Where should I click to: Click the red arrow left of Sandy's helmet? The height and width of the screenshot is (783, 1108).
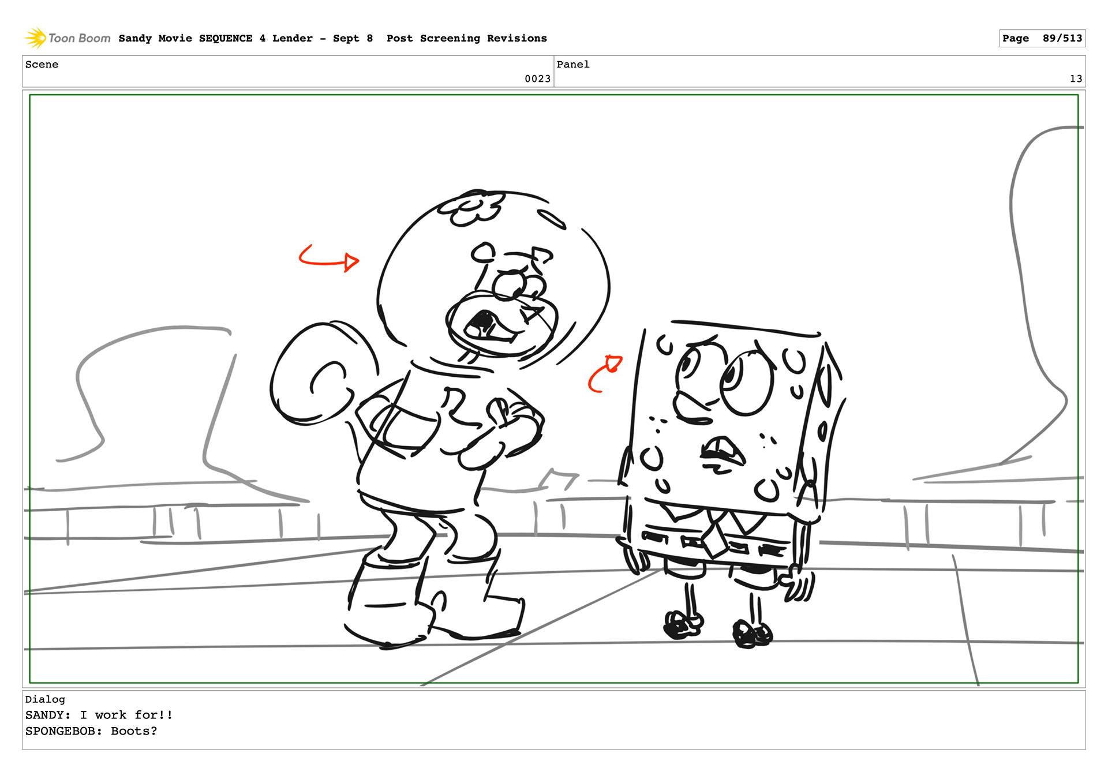tap(329, 258)
